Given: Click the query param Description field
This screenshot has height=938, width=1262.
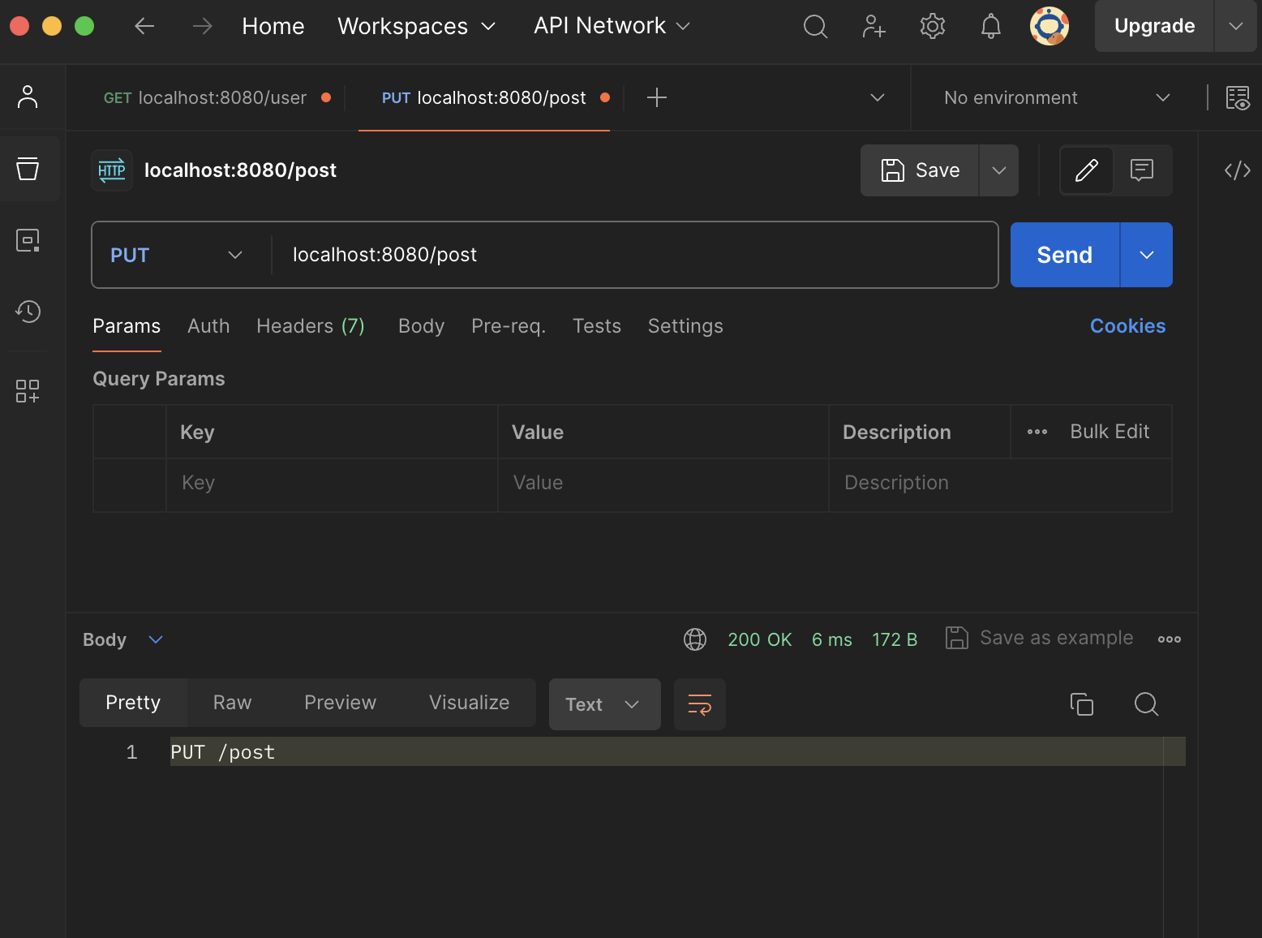Looking at the screenshot, I should (1000, 483).
